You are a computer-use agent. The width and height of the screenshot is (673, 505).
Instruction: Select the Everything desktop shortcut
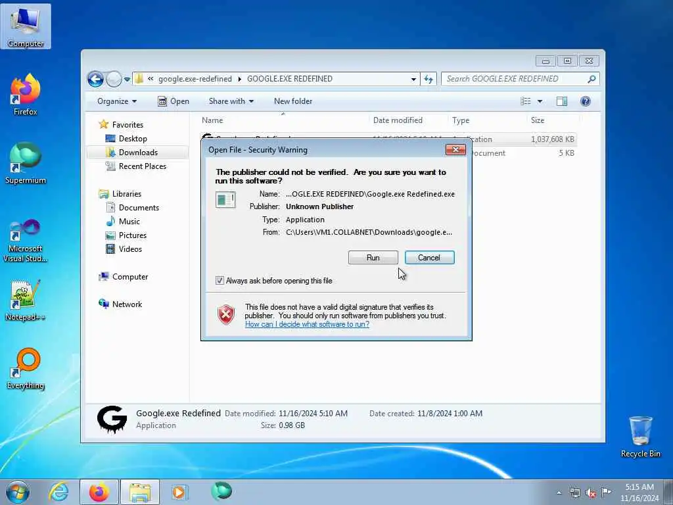[x=26, y=368]
